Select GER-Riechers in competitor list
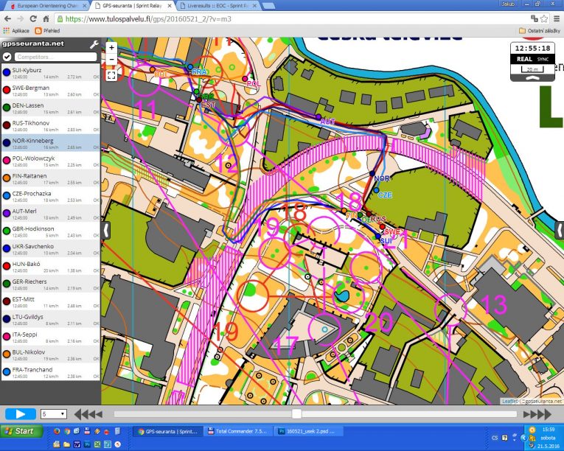 [x=50, y=284]
